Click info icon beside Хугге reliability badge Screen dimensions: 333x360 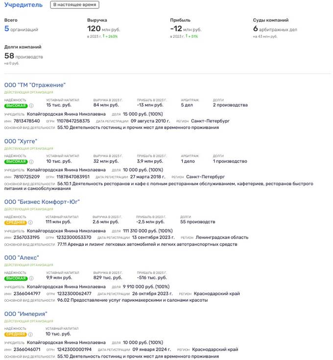click(x=31, y=161)
